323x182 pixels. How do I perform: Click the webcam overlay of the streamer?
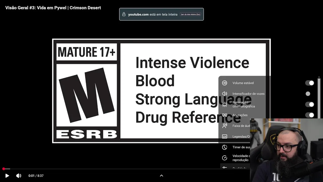click(x=286, y=150)
